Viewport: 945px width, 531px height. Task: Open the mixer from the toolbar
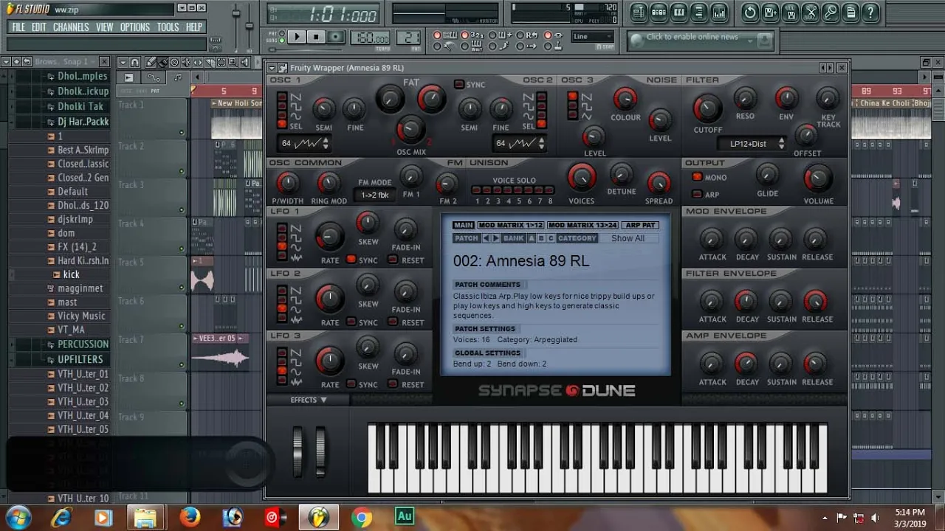click(x=718, y=13)
